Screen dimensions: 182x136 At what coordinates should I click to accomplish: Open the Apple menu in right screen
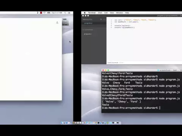85,13
